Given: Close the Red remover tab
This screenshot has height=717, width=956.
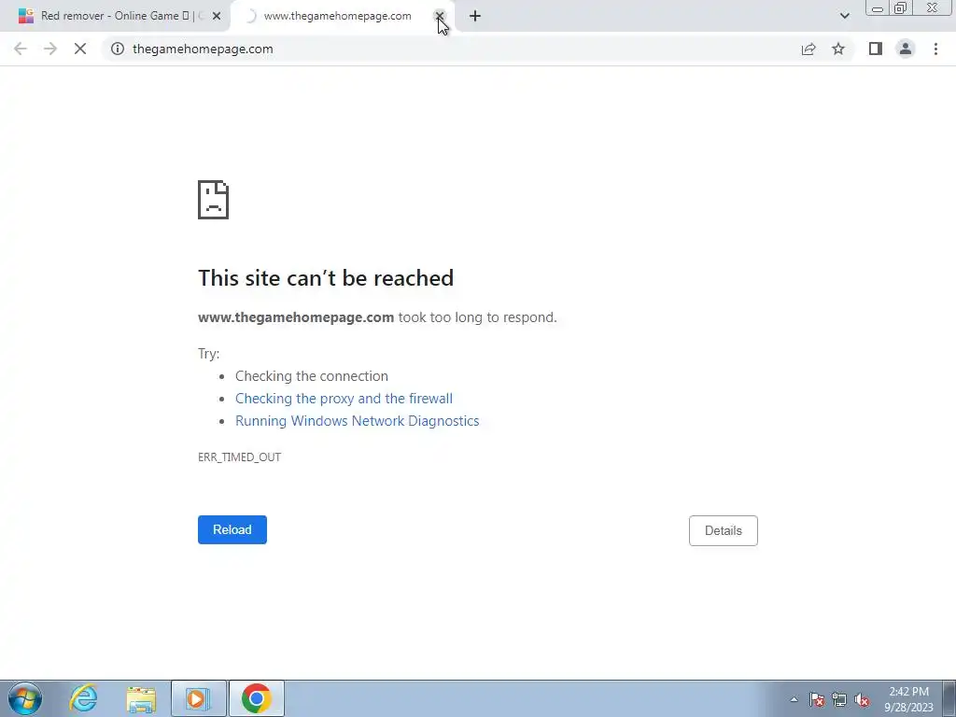Looking at the screenshot, I should [217, 17].
